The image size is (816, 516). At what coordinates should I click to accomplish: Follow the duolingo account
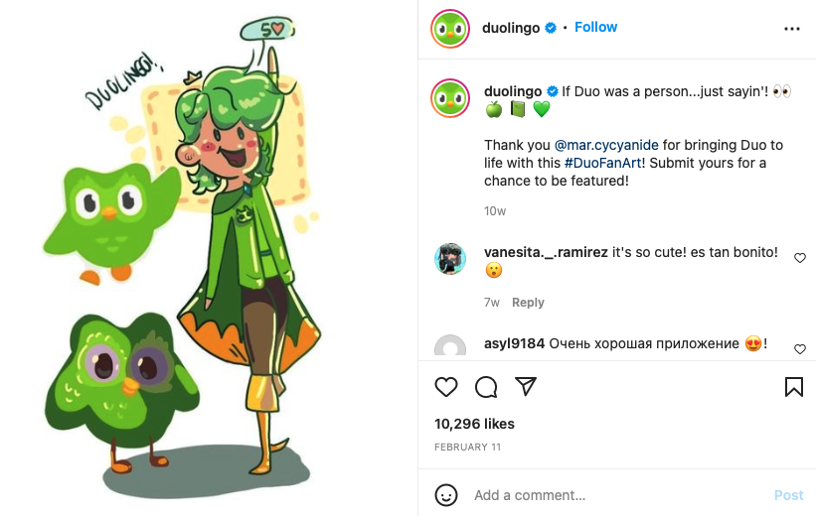[x=596, y=27]
